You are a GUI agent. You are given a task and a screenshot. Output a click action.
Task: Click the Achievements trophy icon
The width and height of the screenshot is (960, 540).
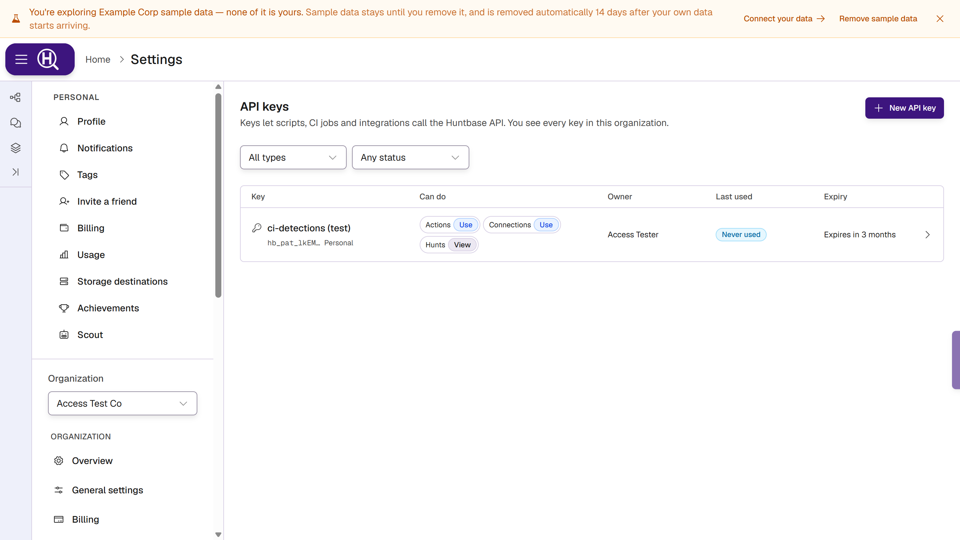coord(64,308)
